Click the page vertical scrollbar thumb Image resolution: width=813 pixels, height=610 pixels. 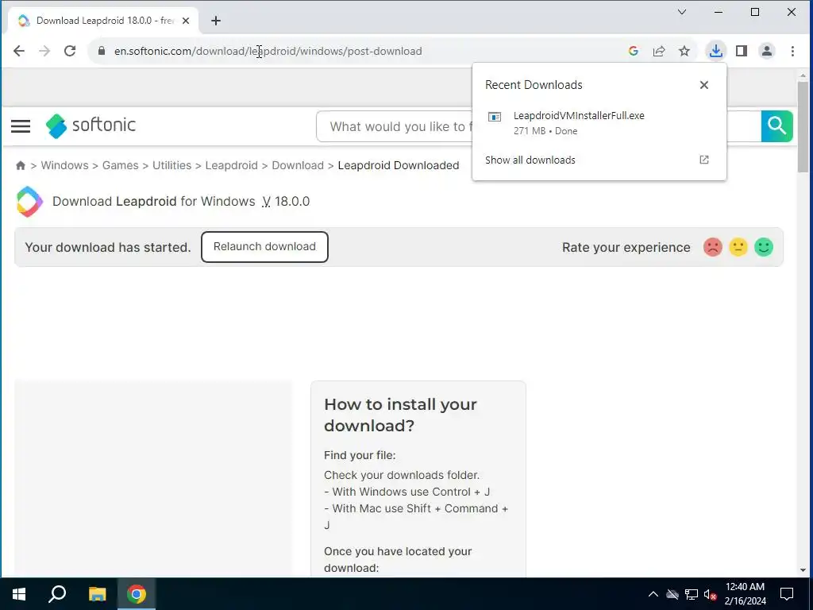point(803,126)
